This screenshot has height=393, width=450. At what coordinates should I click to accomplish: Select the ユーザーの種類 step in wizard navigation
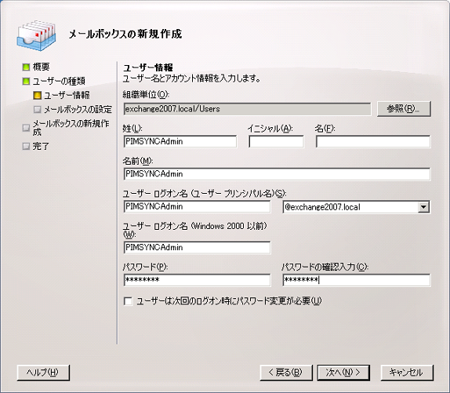[x=59, y=82]
